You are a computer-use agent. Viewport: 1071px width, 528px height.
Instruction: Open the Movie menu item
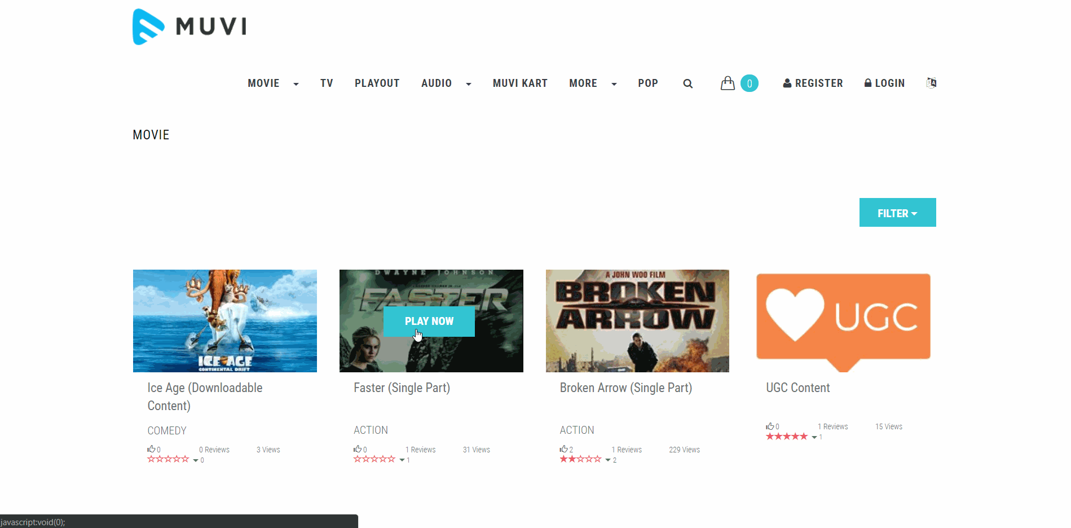coord(263,83)
